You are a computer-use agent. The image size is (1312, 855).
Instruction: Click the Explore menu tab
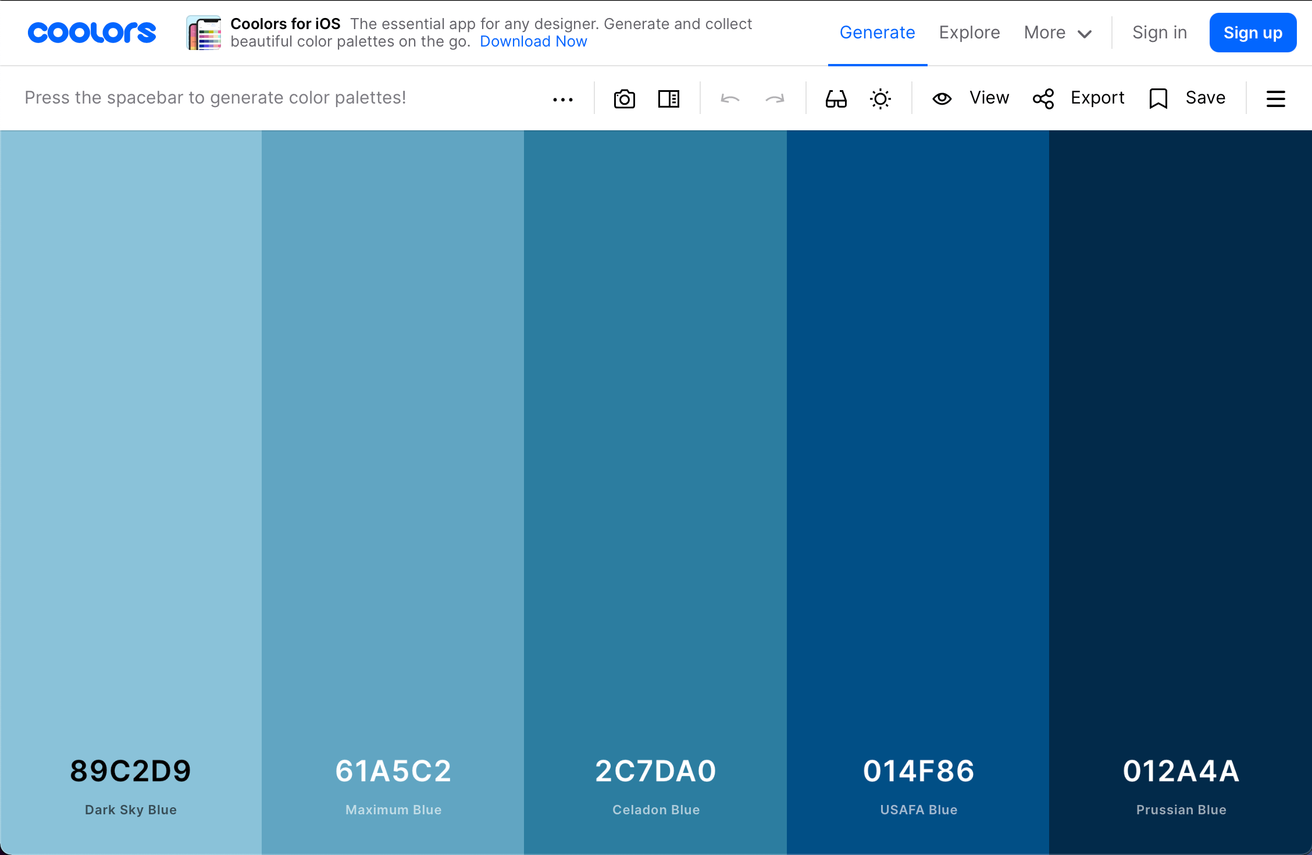969,31
